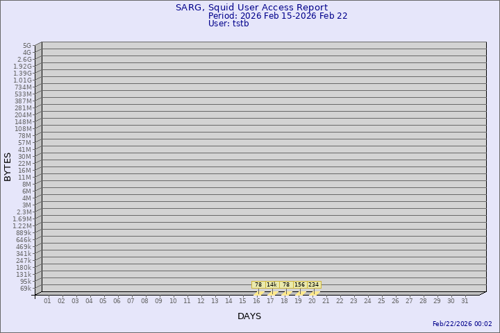Click the "User: tstb" label
The height and width of the screenshot is (333, 500).
pos(228,24)
